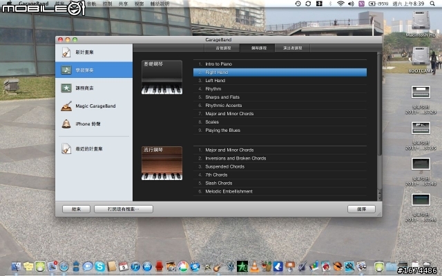Click the scroll arrows below the lesson scrollbar
442x276 pixels.
379,195
